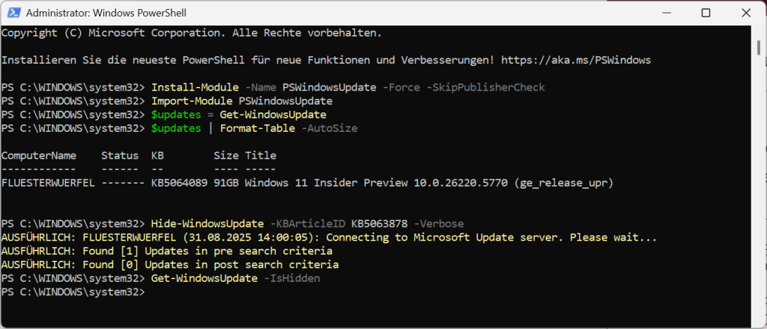The height and width of the screenshot is (329, 767).
Task: Click the Format-Table cmdlet text
Action: click(258, 128)
